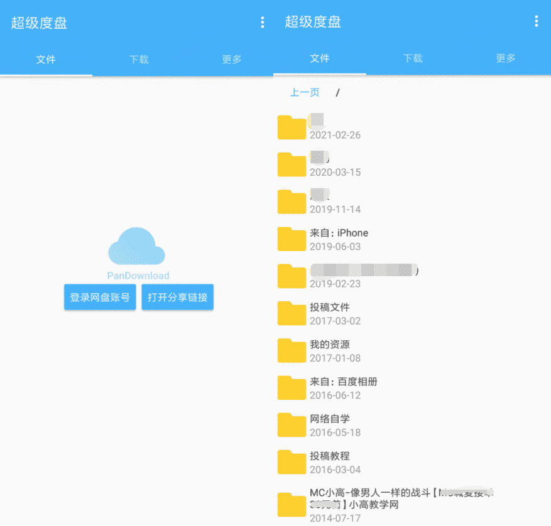Select the 文件 tab on the right panel

click(320, 60)
